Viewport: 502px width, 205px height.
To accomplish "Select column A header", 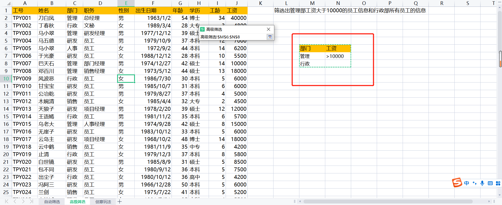I will pyautogui.click(x=25, y=3).
